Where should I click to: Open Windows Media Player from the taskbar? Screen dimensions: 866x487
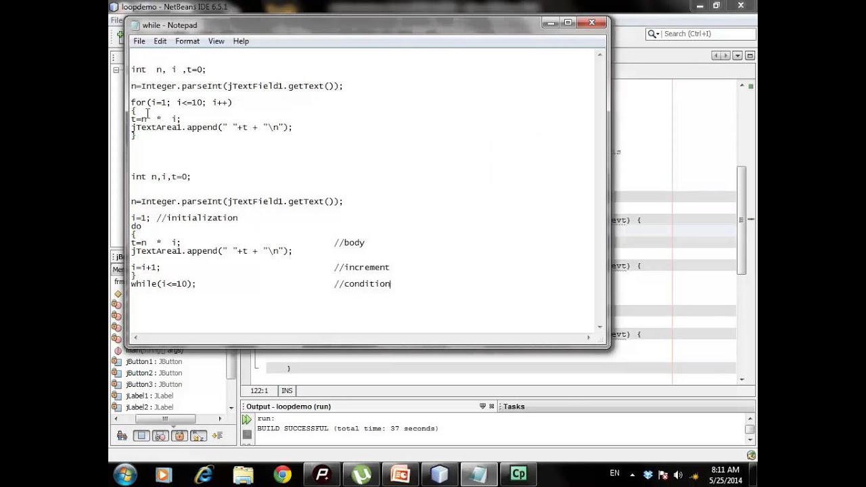point(163,475)
